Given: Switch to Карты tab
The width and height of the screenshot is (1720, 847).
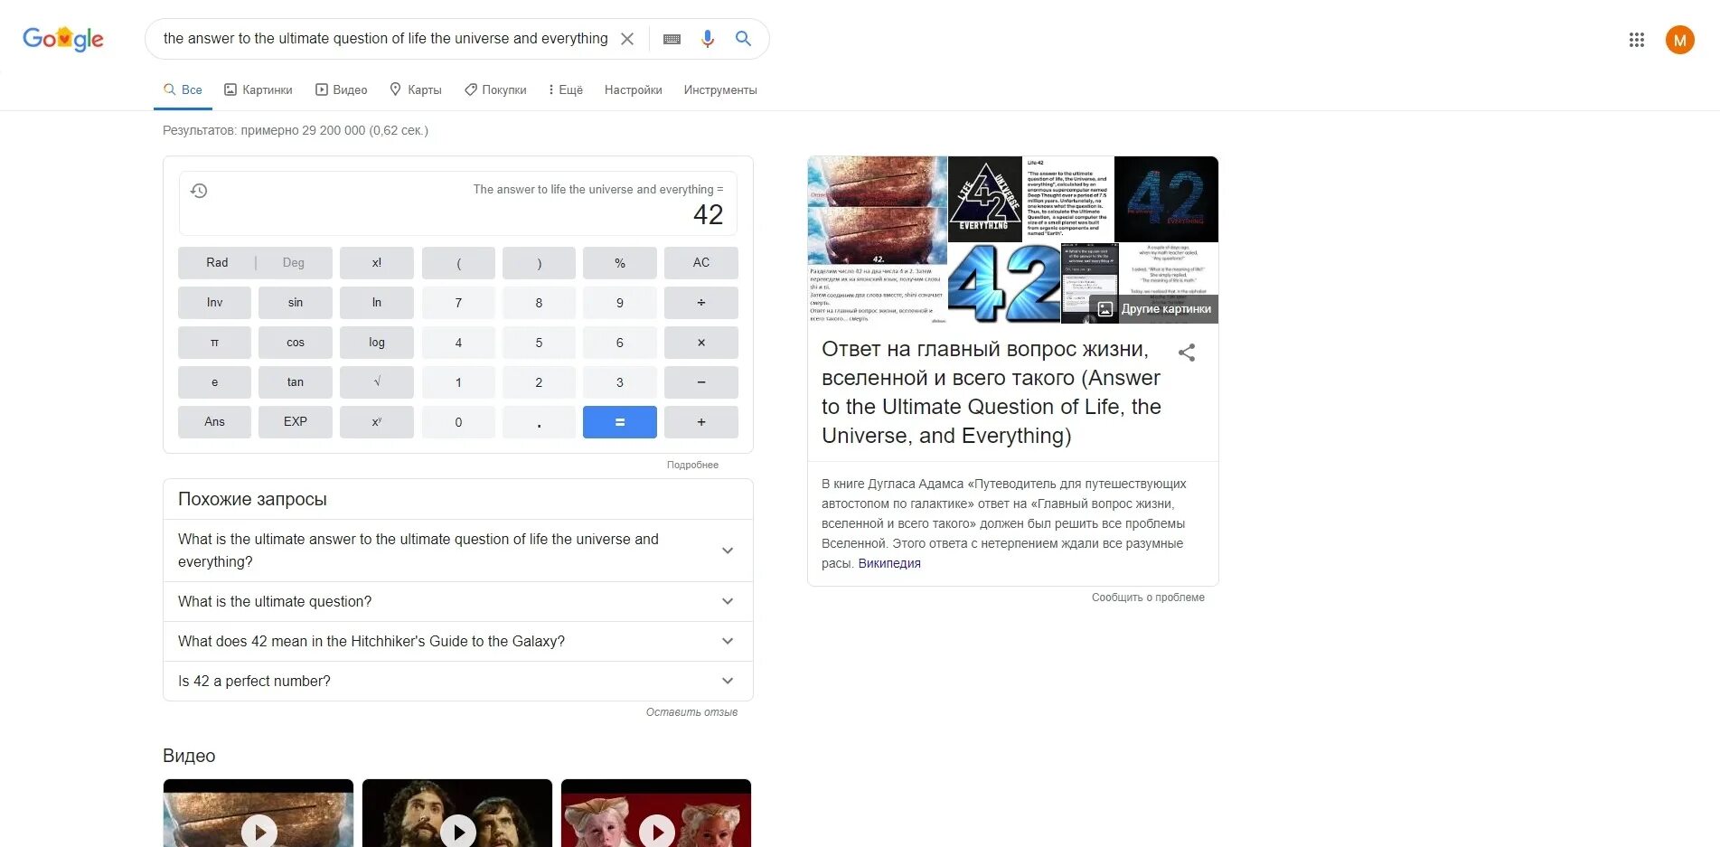Looking at the screenshot, I should tap(416, 89).
